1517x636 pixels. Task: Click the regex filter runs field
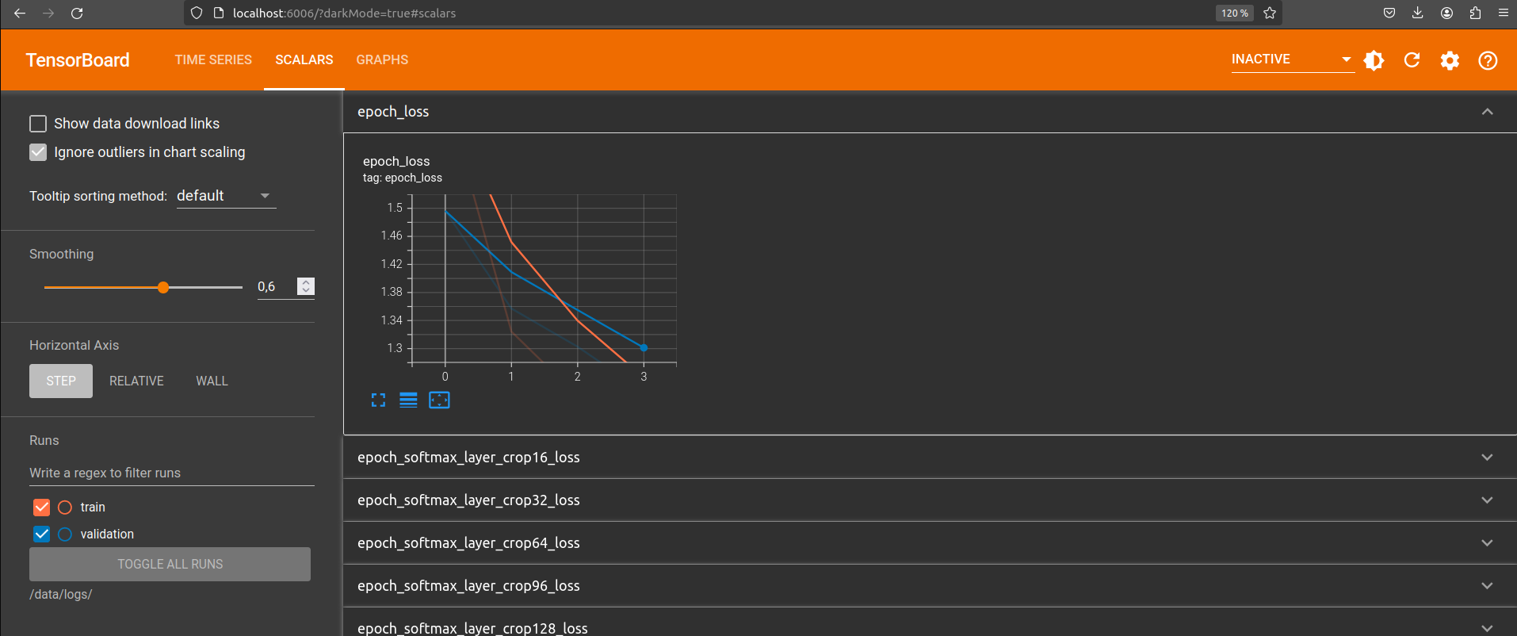[172, 473]
